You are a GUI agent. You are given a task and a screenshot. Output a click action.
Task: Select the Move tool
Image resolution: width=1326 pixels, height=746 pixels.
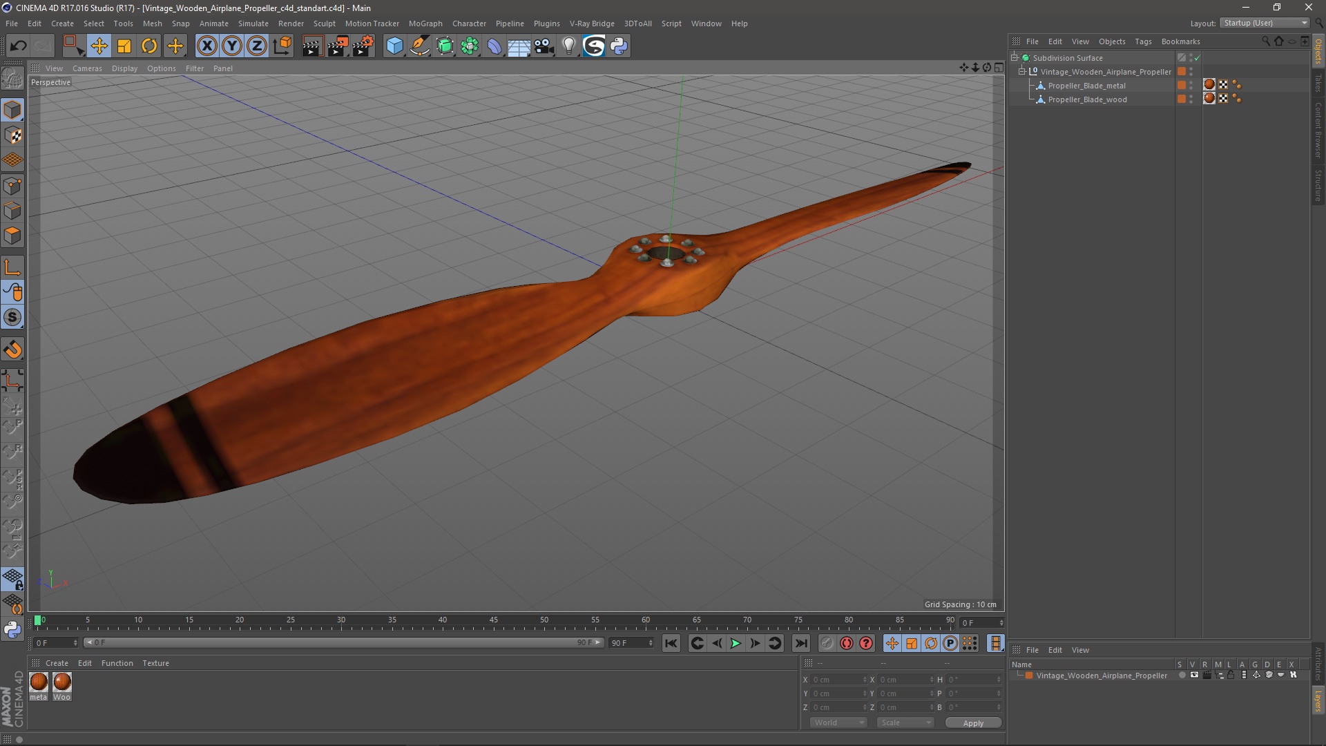click(99, 46)
